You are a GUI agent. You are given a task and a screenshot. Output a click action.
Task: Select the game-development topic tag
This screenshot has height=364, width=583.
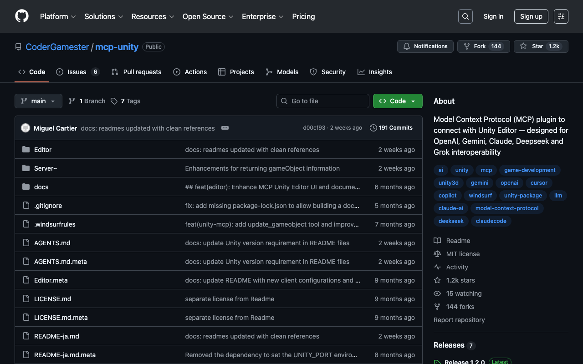tap(530, 170)
